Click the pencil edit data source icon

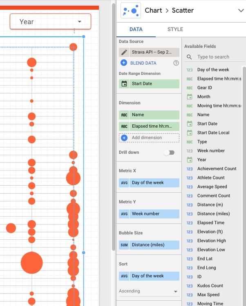click(124, 52)
